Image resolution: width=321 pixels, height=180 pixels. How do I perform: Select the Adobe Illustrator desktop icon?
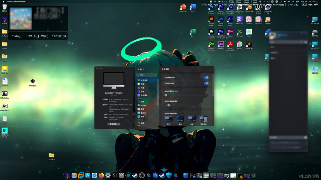coord(211,22)
